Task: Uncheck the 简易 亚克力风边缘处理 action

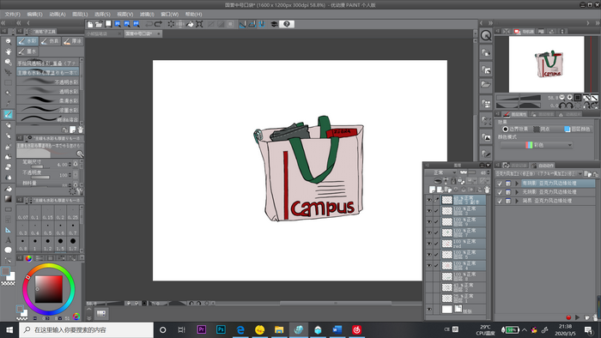Action: [x=500, y=201]
